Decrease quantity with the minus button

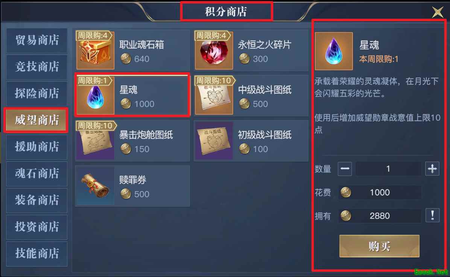pyautogui.click(x=345, y=169)
